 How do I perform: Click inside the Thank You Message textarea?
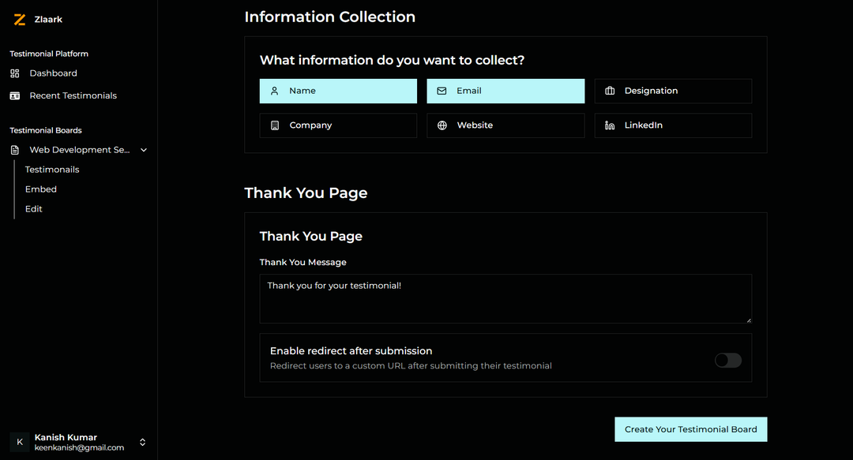(505, 298)
